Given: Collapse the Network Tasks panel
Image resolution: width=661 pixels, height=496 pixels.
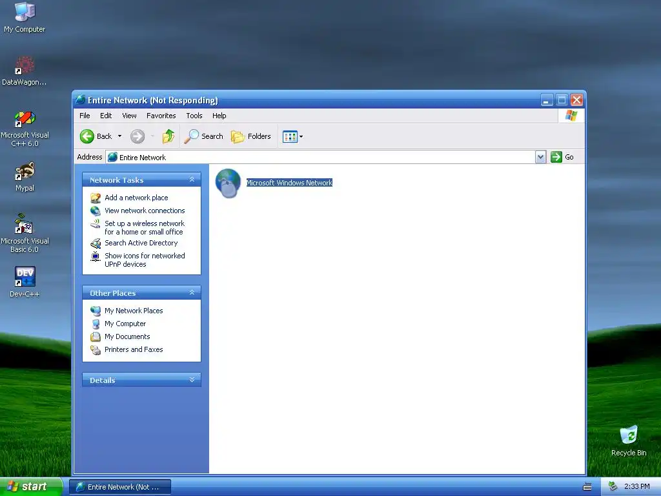Looking at the screenshot, I should click(192, 180).
